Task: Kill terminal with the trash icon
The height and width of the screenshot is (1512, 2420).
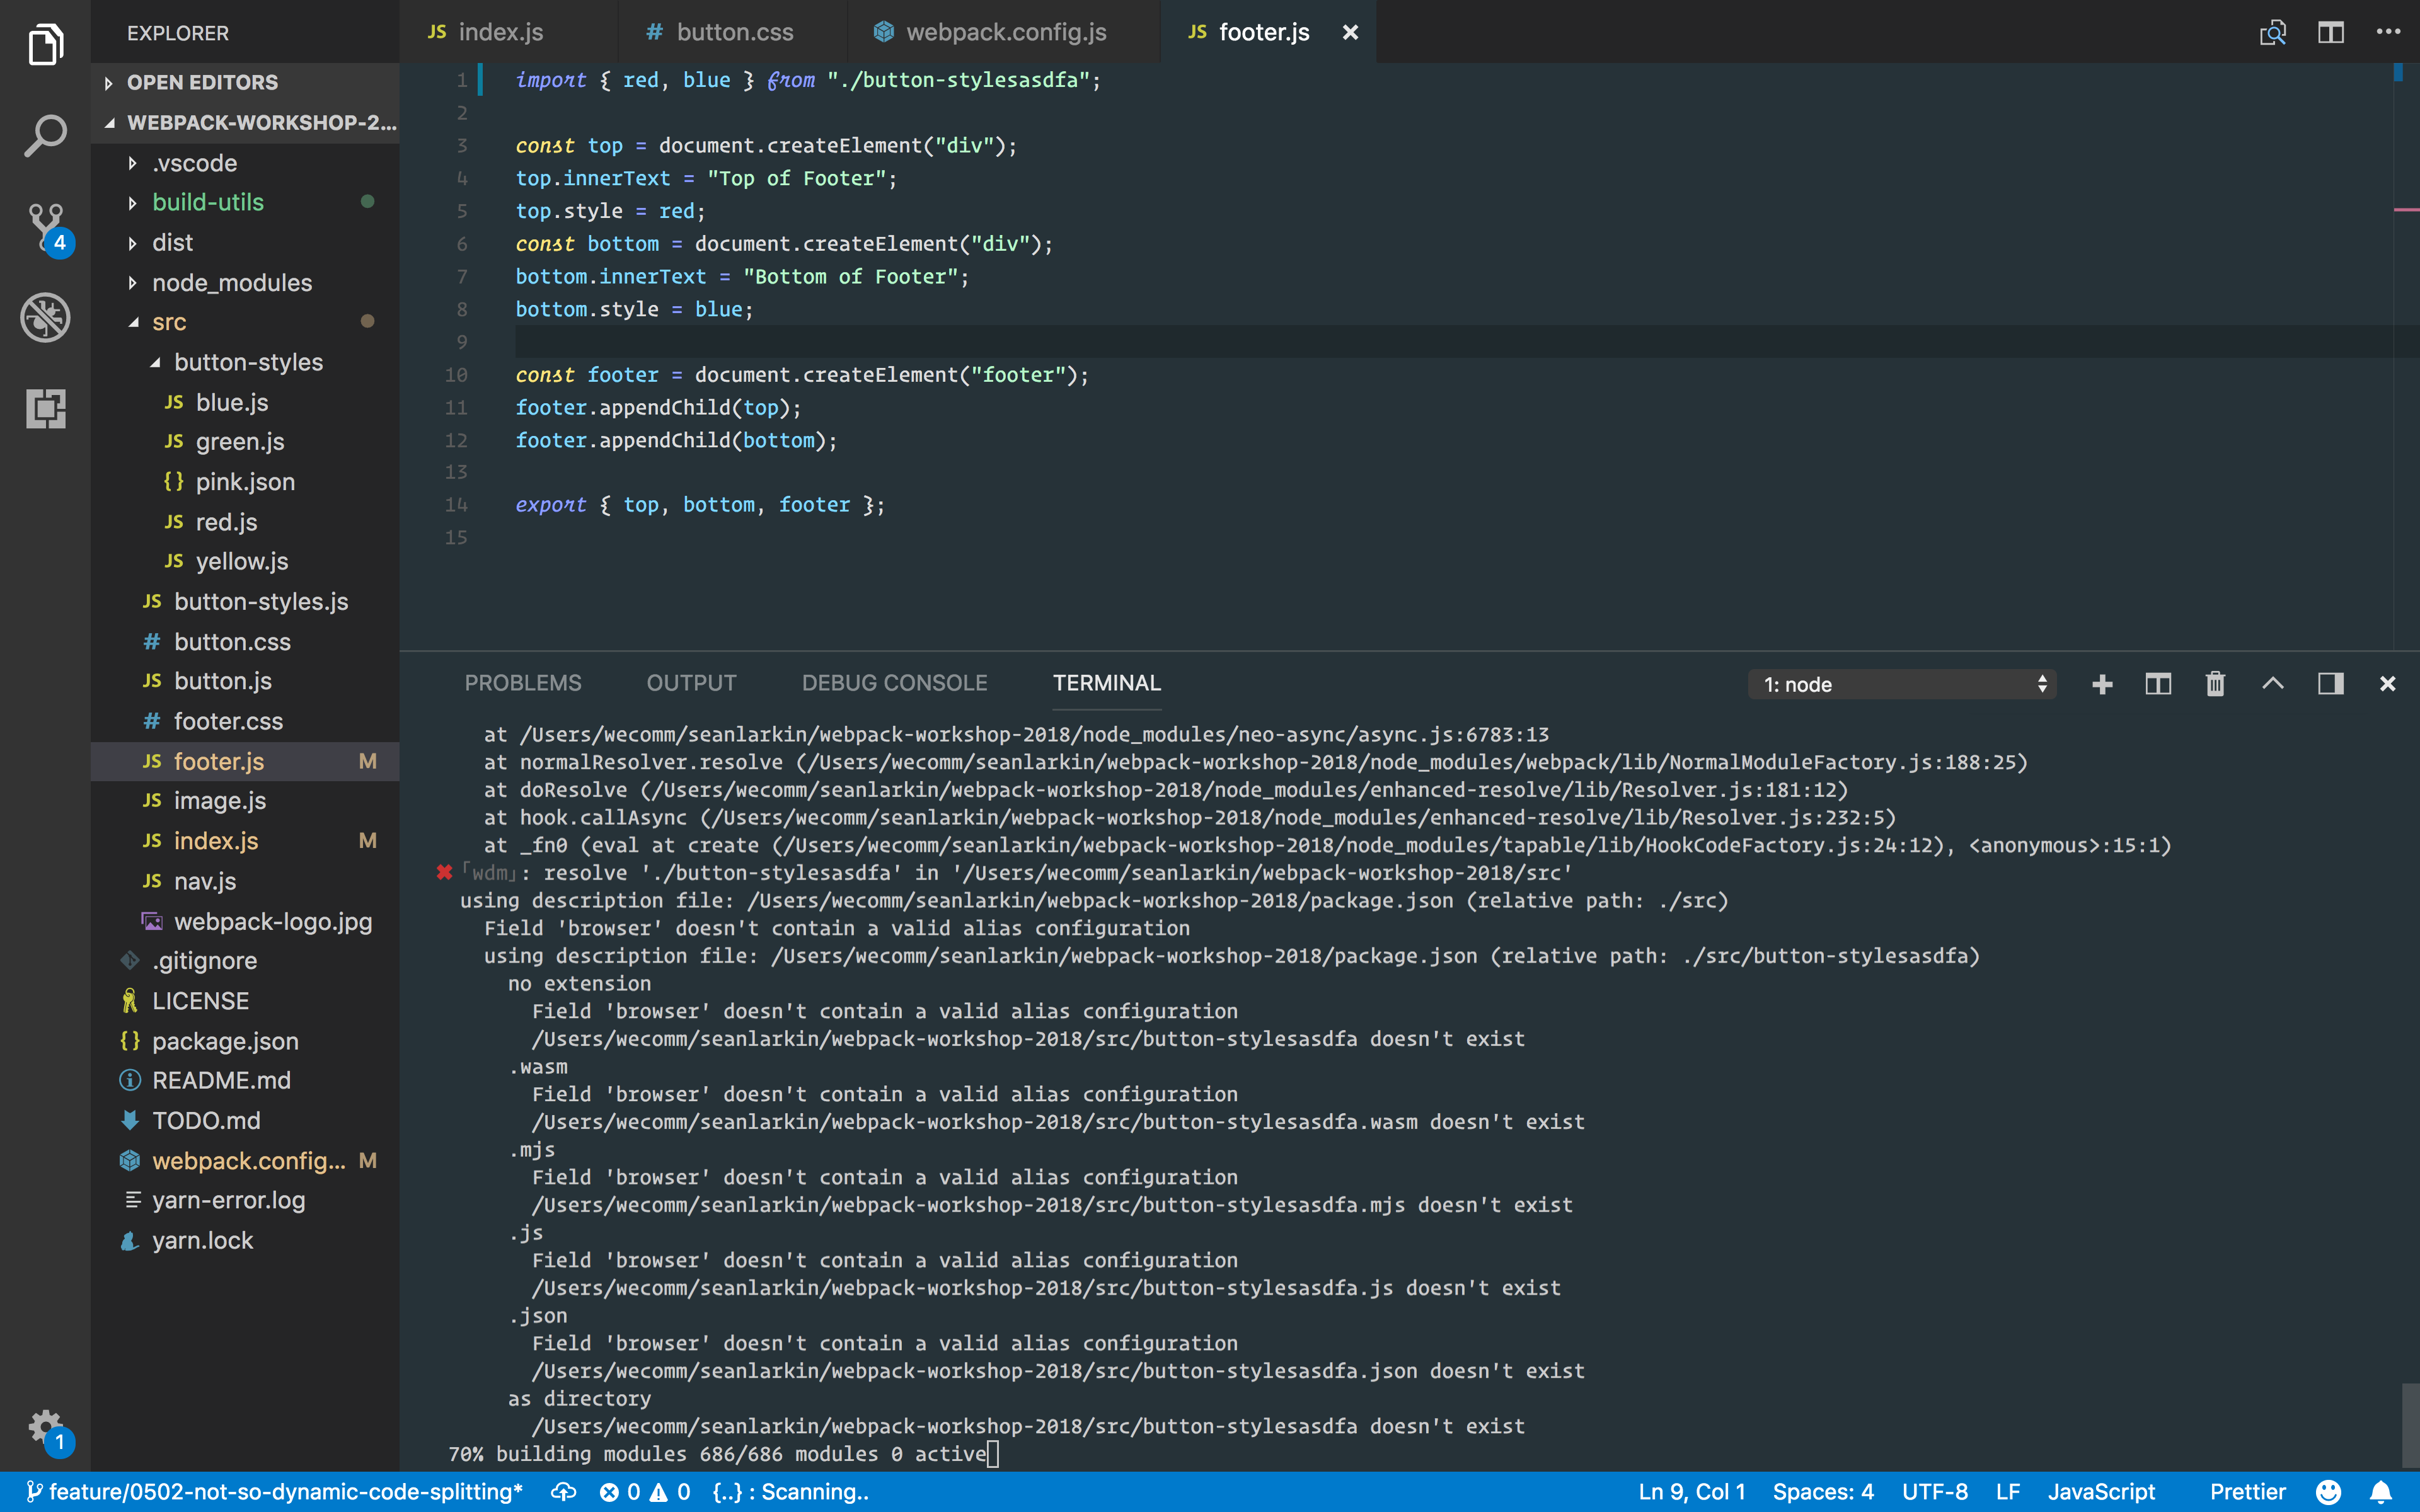Action: [2215, 684]
